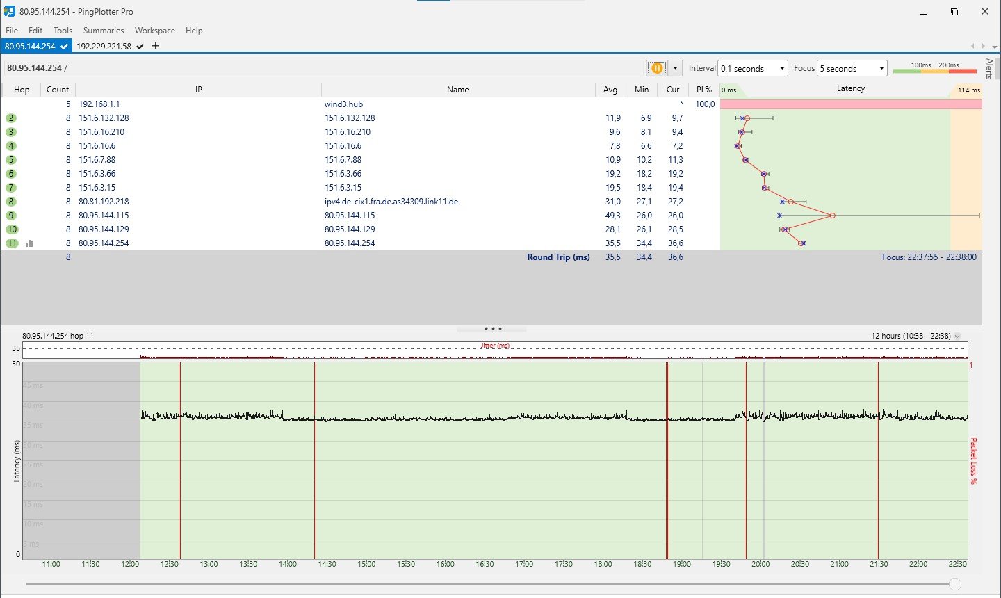Add a new target tab with plus icon
The height and width of the screenshot is (598, 1001).
click(x=156, y=46)
